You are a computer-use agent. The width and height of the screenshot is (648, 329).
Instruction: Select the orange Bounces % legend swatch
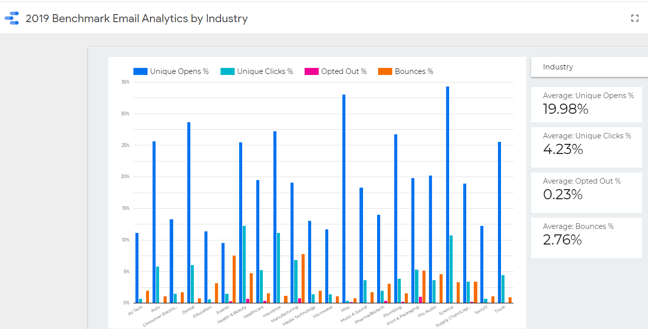tap(385, 71)
